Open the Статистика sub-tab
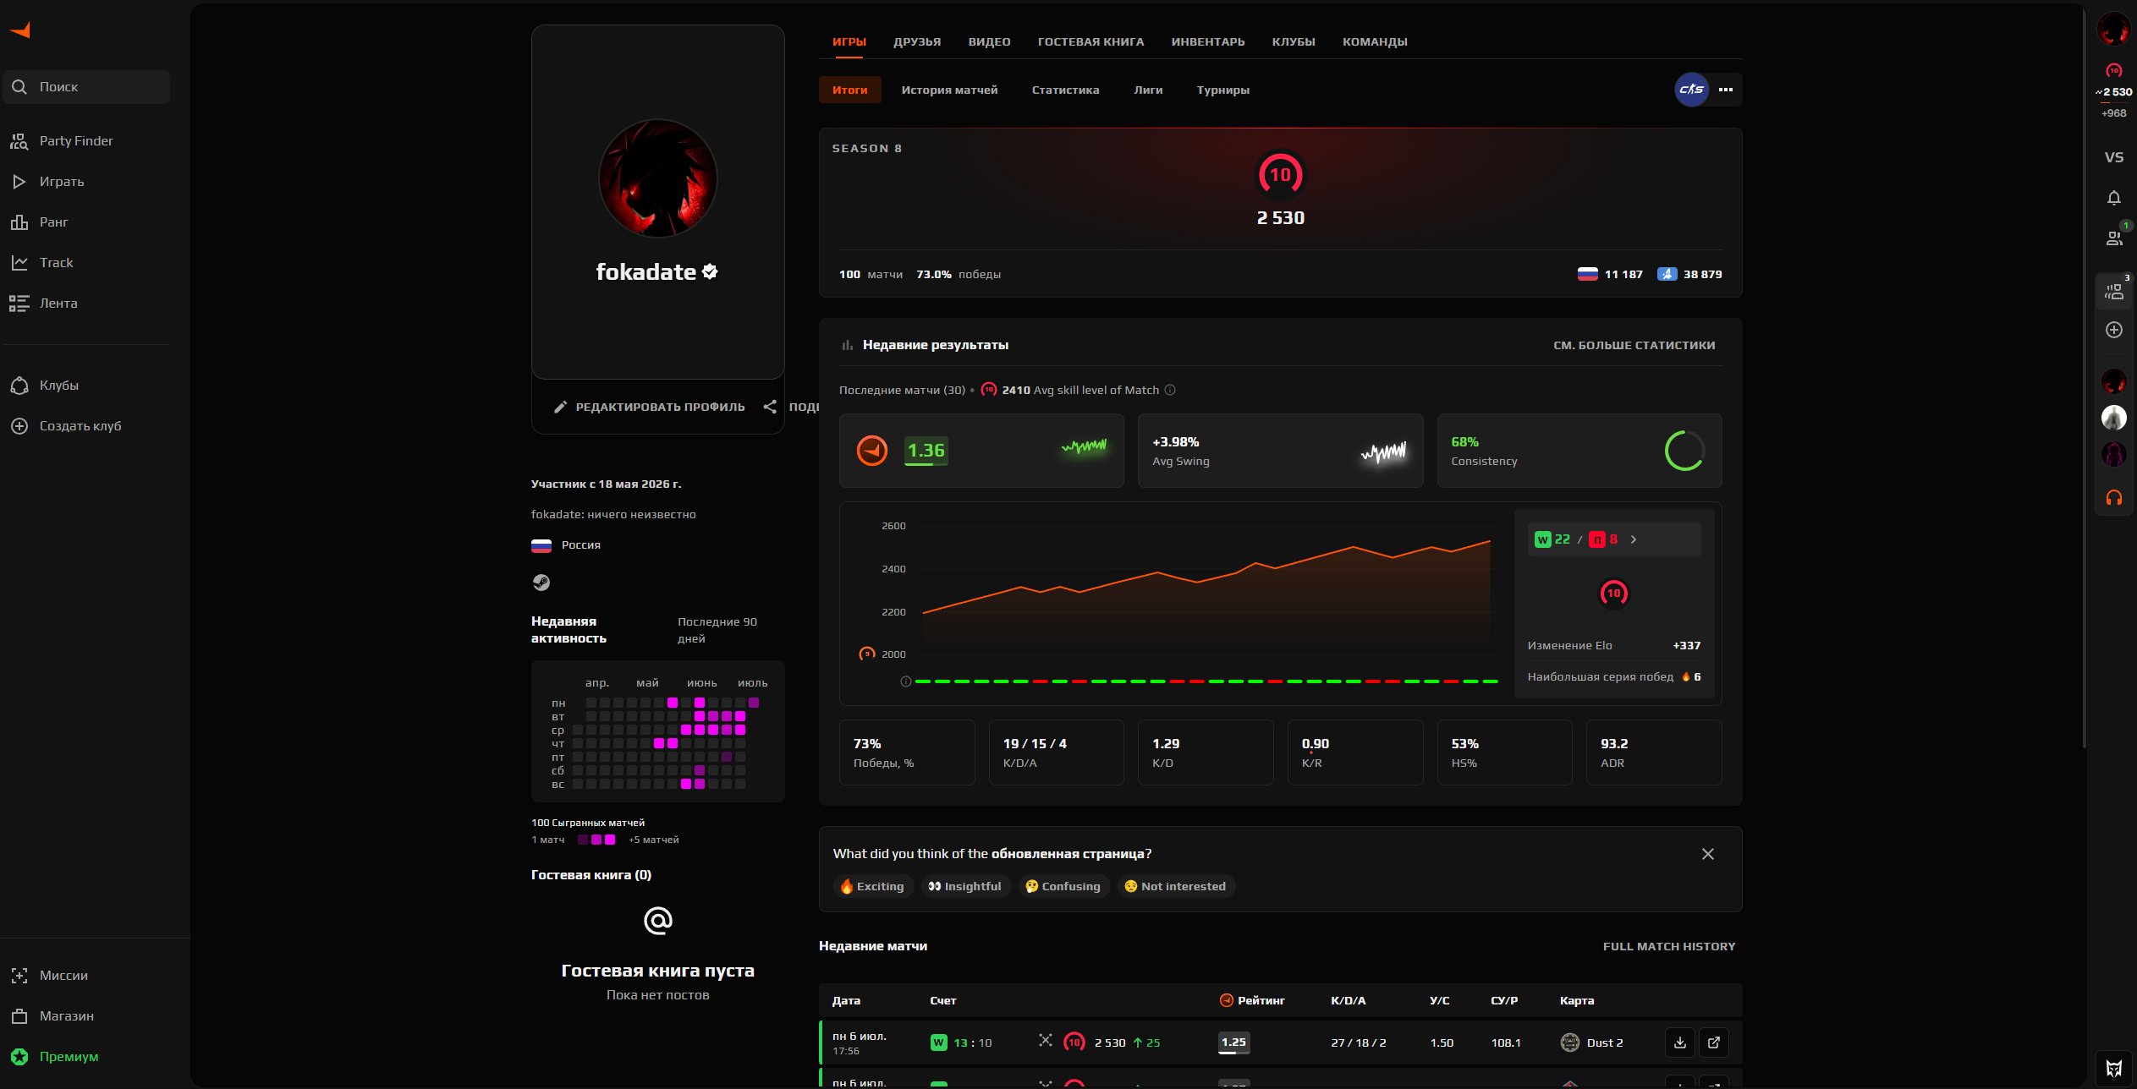 pos(1065,90)
